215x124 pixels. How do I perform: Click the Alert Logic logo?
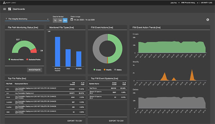[9, 3]
